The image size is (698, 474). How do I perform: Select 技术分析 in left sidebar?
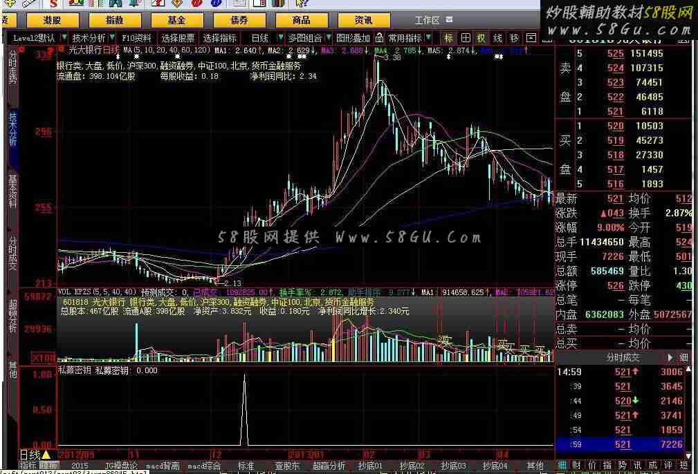[12, 129]
